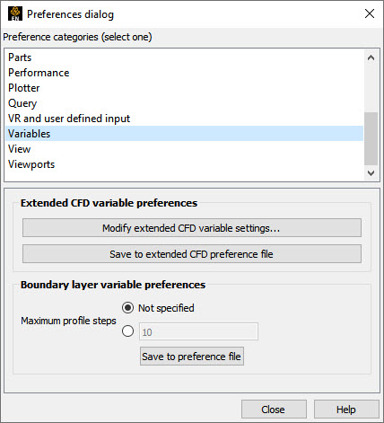Viewport: 384px width, 423px height.
Task: Choose the View preference category
Action: (184, 149)
